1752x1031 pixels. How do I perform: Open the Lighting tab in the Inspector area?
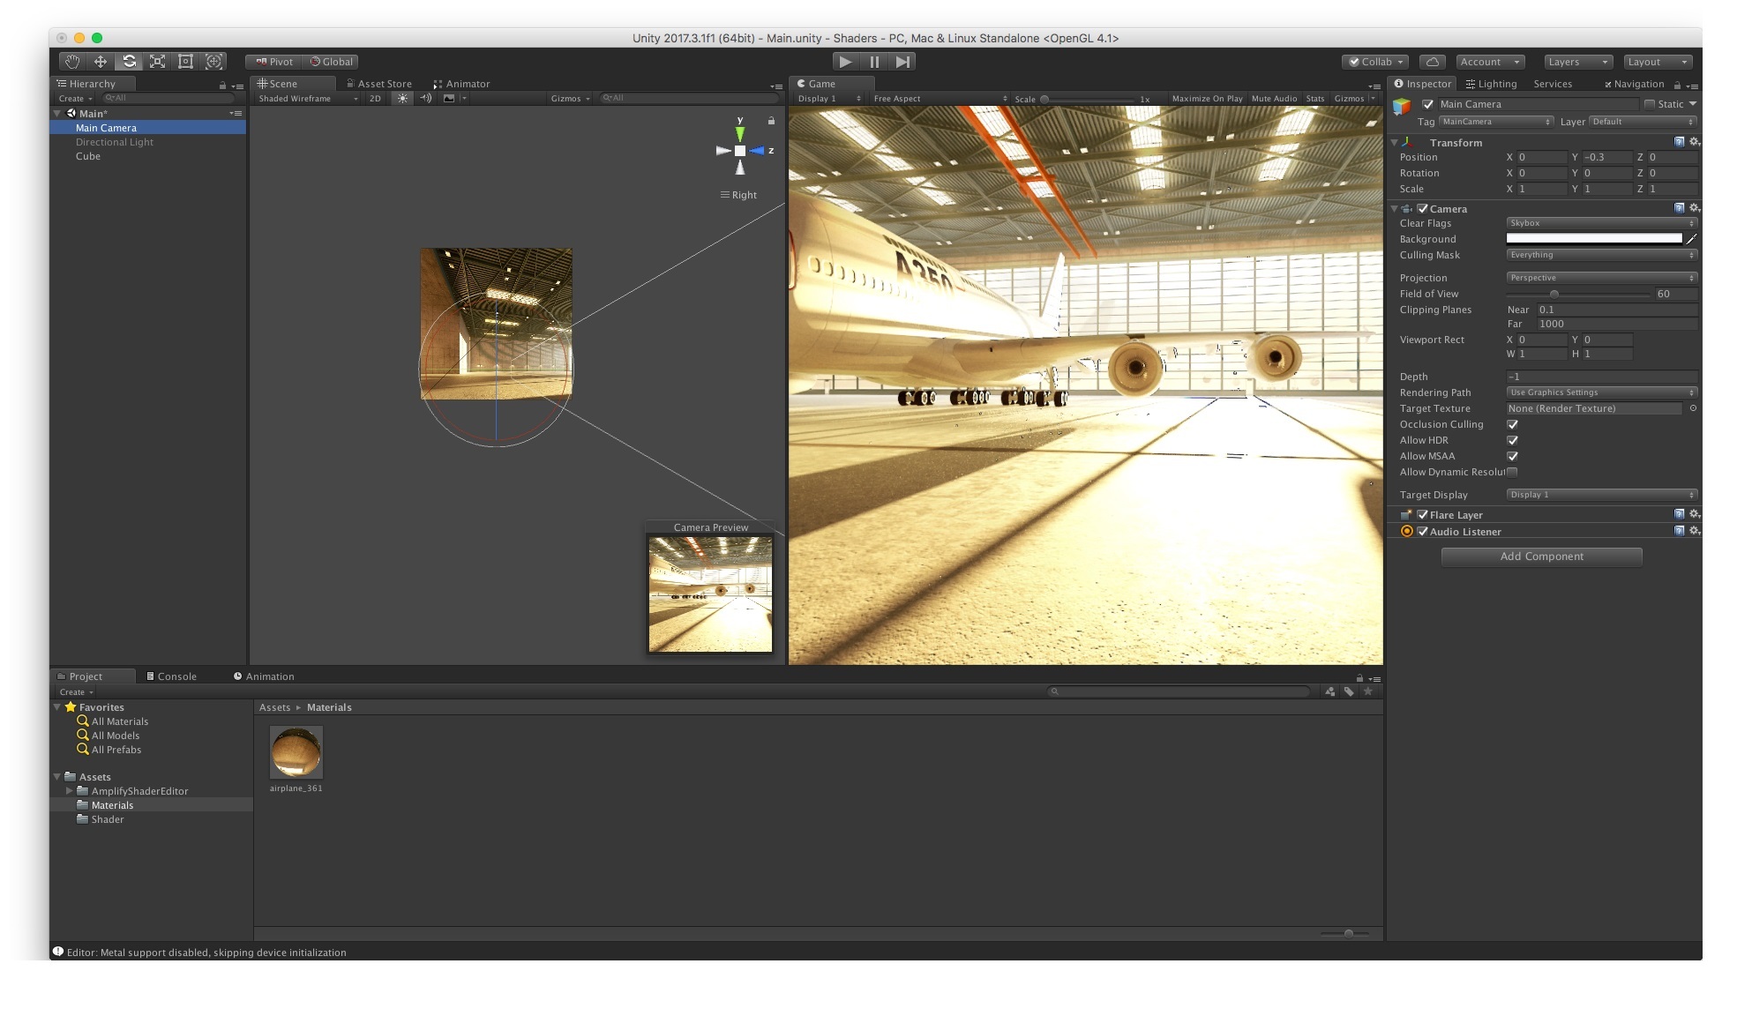(1491, 84)
